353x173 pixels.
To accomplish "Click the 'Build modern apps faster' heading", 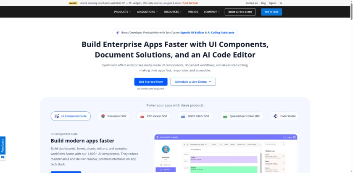I will point(82,141).
